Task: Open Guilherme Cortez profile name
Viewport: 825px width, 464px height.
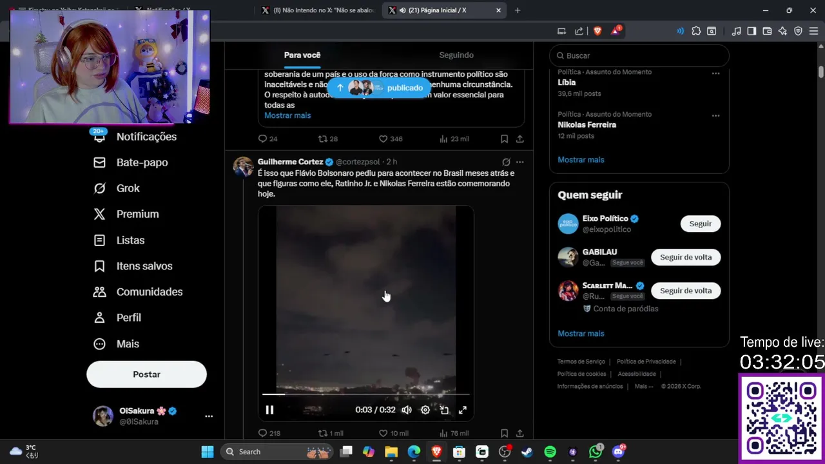Action: coord(291,162)
